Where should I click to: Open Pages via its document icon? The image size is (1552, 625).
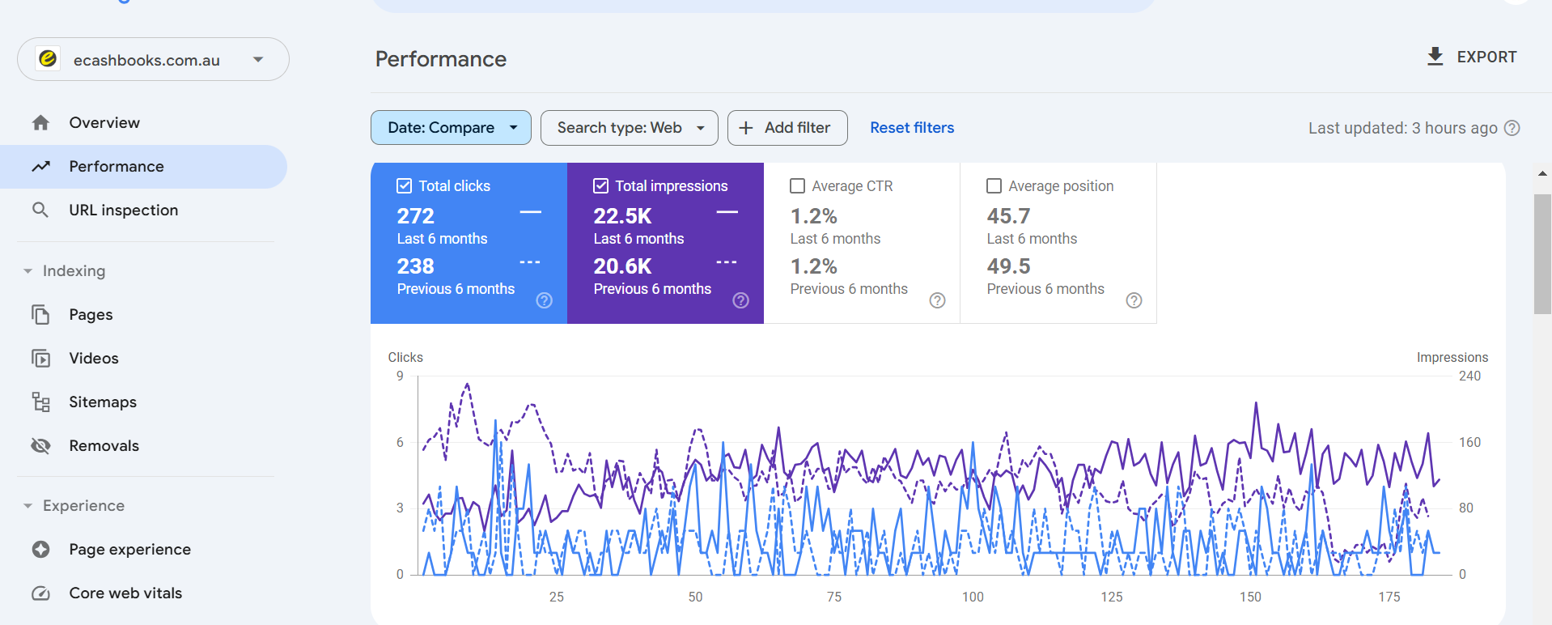pos(40,315)
